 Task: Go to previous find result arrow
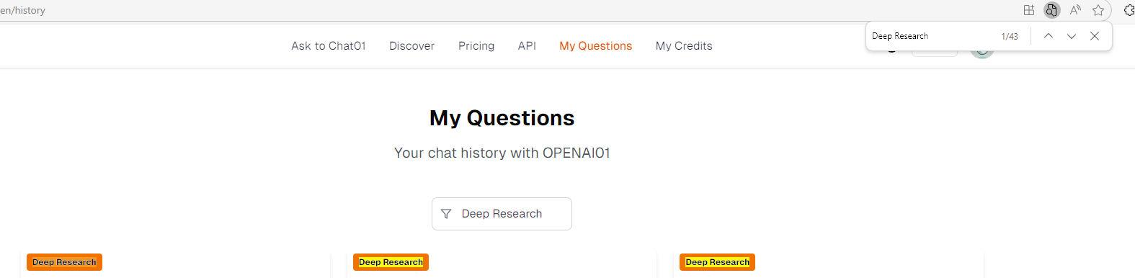tap(1049, 36)
